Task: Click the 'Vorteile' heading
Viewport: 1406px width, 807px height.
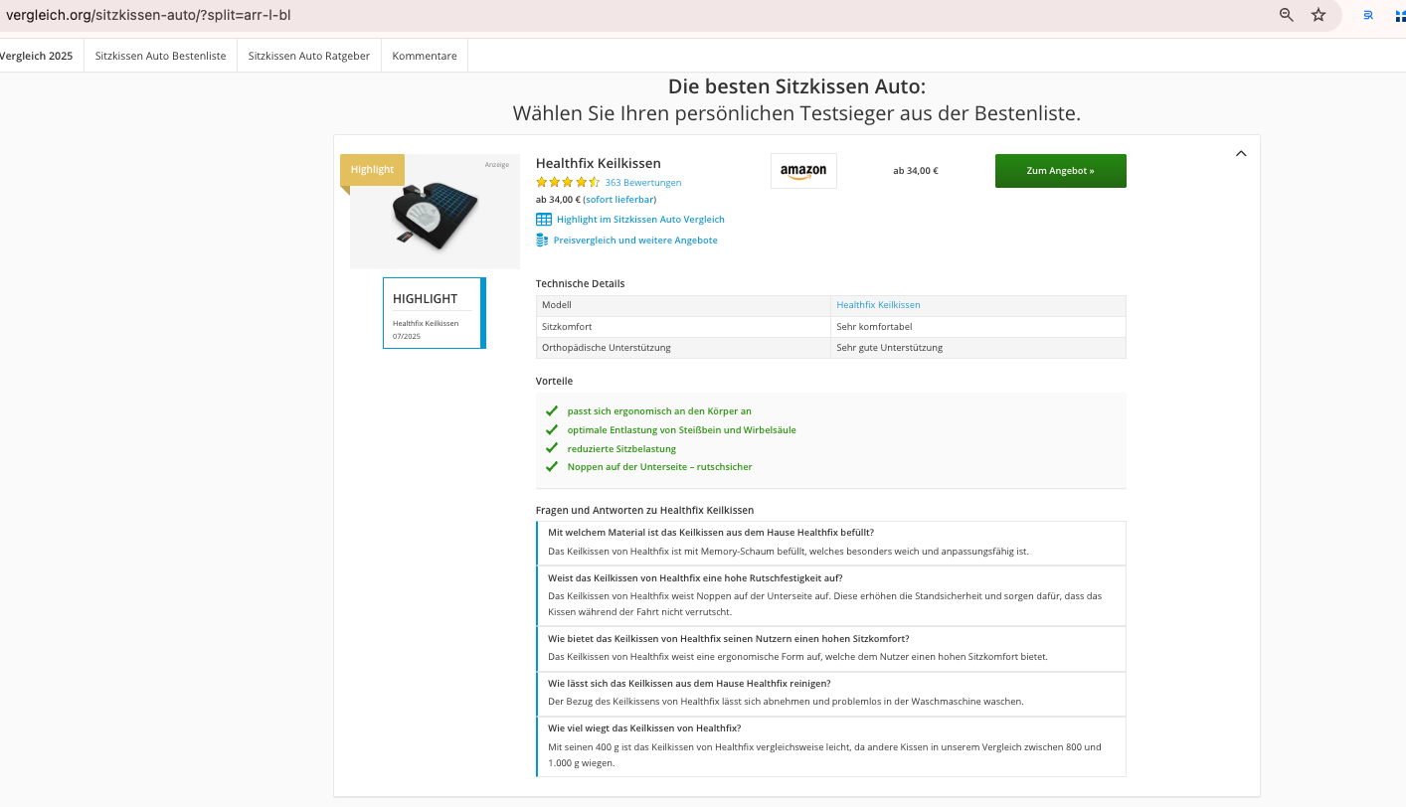Action: click(555, 382)
